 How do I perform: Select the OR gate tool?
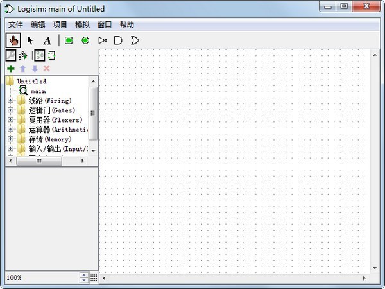click(135, 40)
